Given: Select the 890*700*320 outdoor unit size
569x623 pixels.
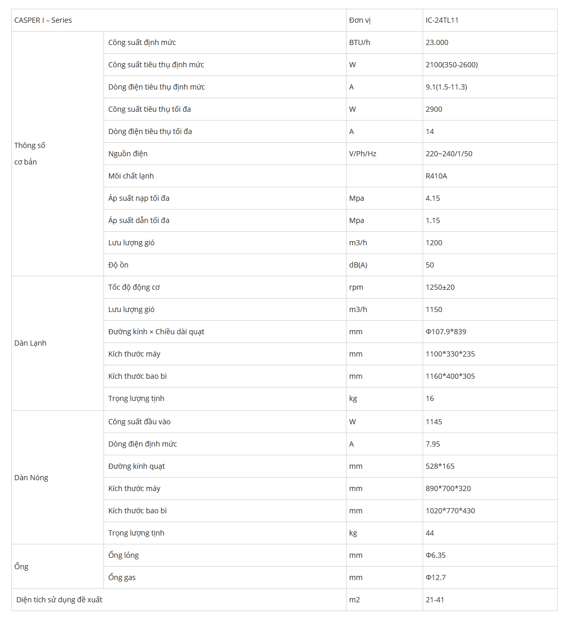Looking at the screenshot, I should (x=448, y=488).
